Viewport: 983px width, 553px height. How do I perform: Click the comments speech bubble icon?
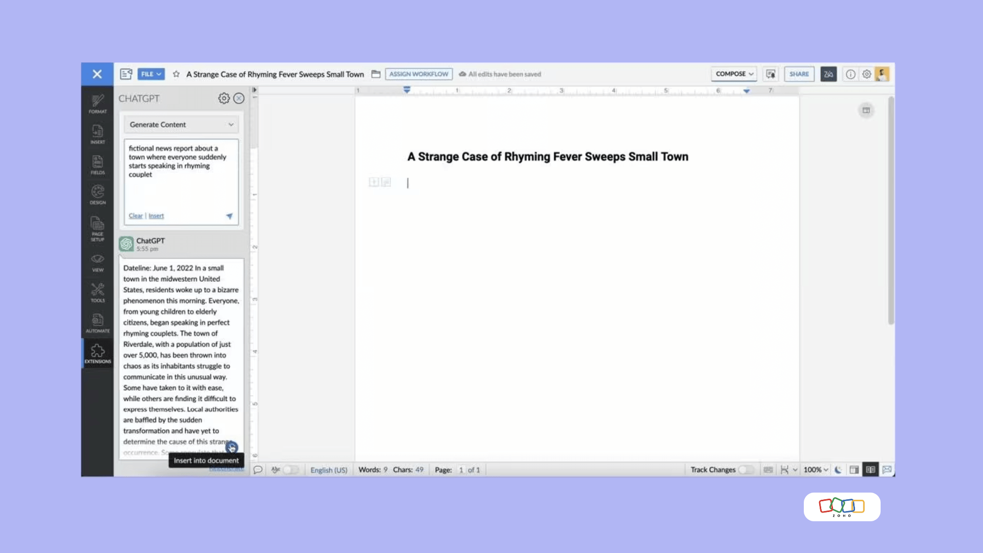pos(258,470)
